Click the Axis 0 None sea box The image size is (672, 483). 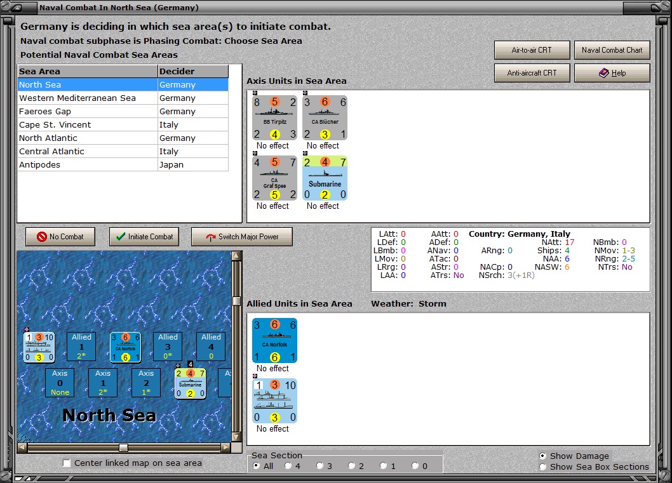60,382
